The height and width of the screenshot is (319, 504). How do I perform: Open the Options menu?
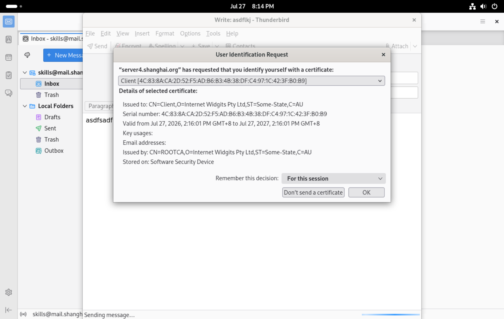190,33
